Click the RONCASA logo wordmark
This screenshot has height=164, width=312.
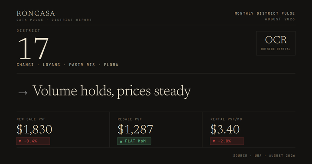pos(36,13)
